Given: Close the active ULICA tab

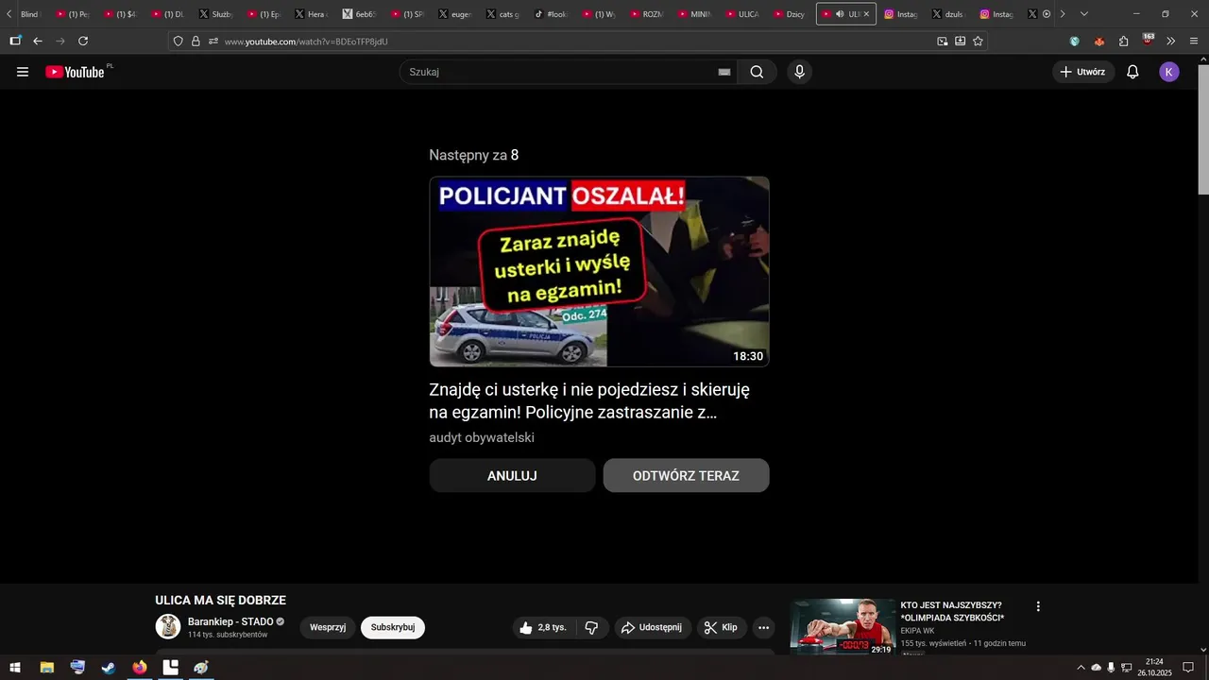Looking at the screenshot, I should (x=866, y=14).
